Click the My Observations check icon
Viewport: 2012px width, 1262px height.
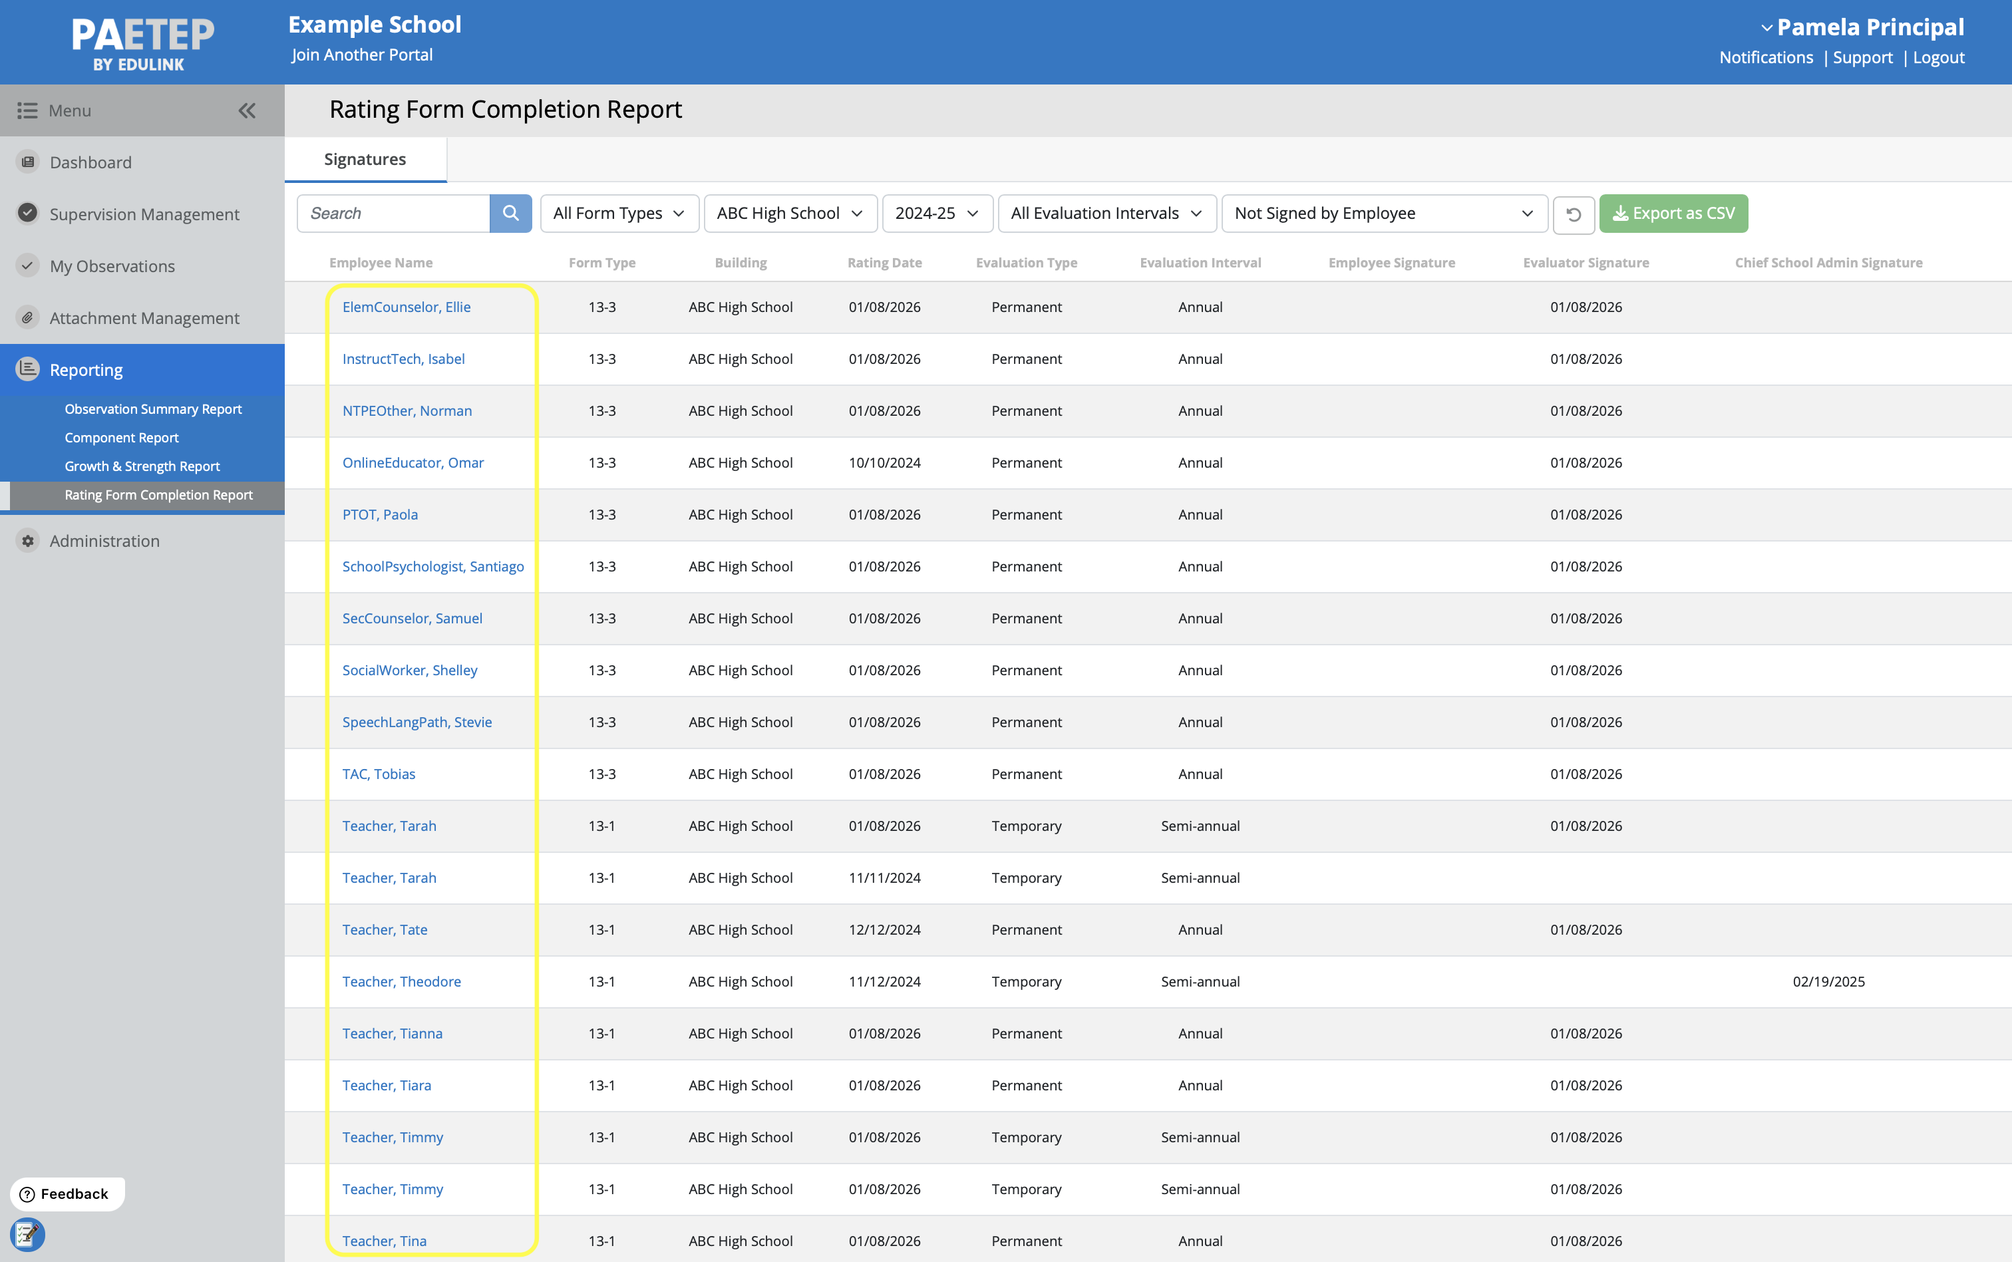pyautogui.click(x=27, y=265)
